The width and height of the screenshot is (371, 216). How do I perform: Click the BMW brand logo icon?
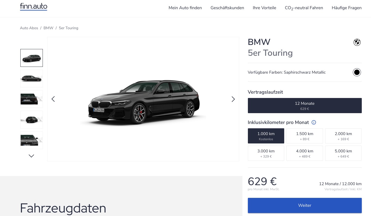[357, 42]
